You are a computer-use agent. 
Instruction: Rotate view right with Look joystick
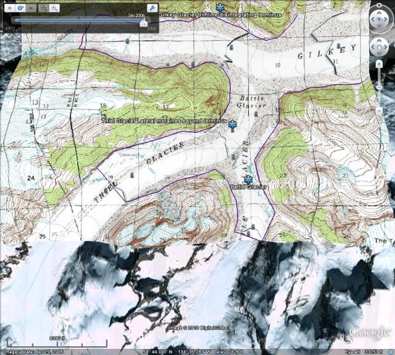click(x=387, y=20)
